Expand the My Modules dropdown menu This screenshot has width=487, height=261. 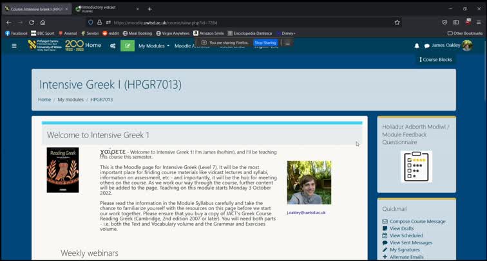154,46
